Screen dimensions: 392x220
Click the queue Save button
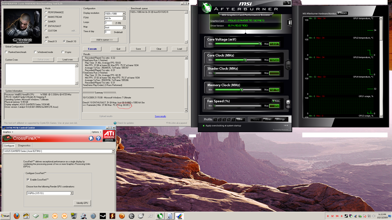pyautogui.click(x=138, y=49)
